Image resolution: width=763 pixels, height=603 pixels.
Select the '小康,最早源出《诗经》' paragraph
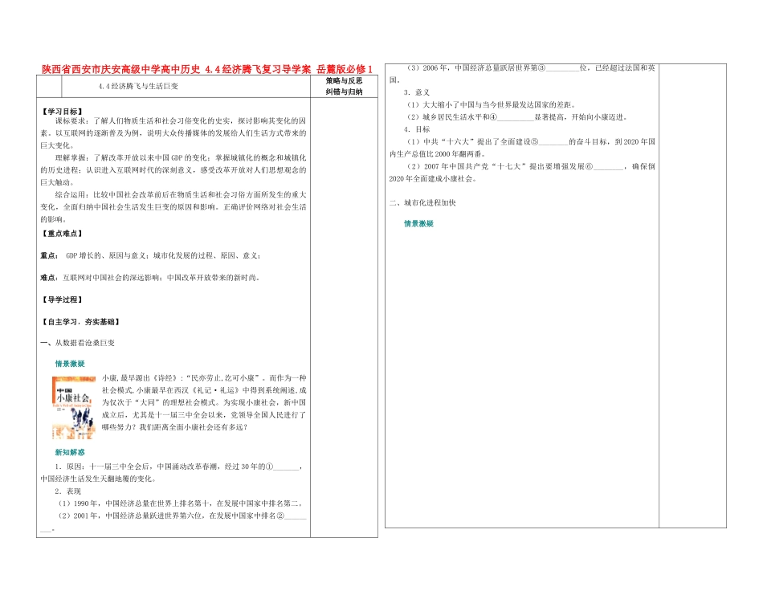pyautogui.click(x=204, y=402)
